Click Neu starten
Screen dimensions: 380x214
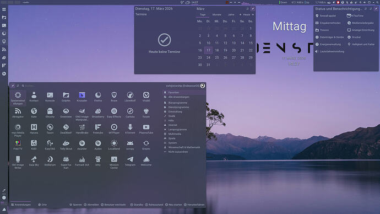point(173,205)
